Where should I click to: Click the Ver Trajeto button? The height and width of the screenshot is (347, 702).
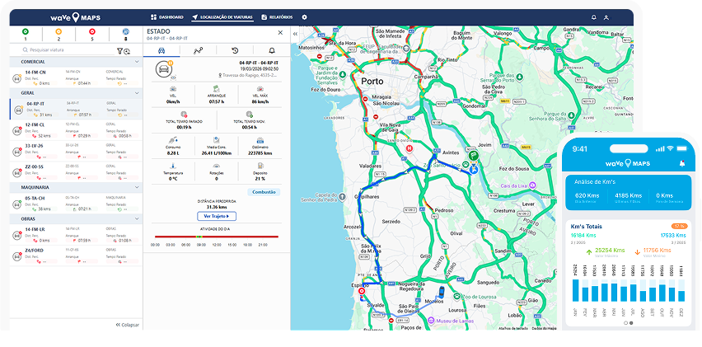217,216
